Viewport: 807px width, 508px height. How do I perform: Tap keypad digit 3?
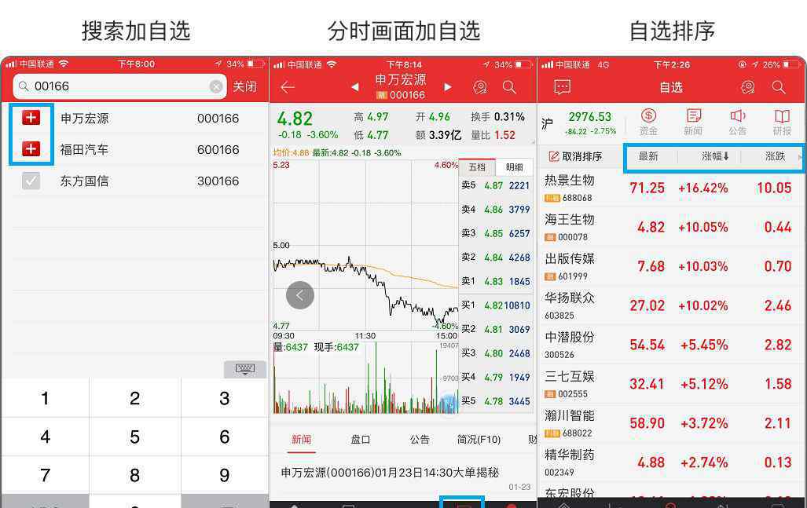(225, 398)
